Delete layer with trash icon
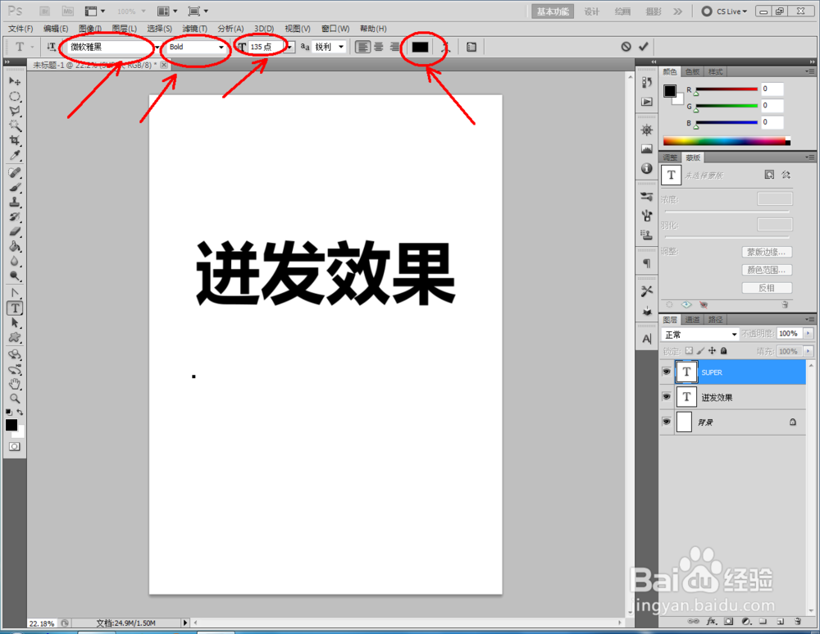Screen dimensions: 820x634 click(798, 622)
